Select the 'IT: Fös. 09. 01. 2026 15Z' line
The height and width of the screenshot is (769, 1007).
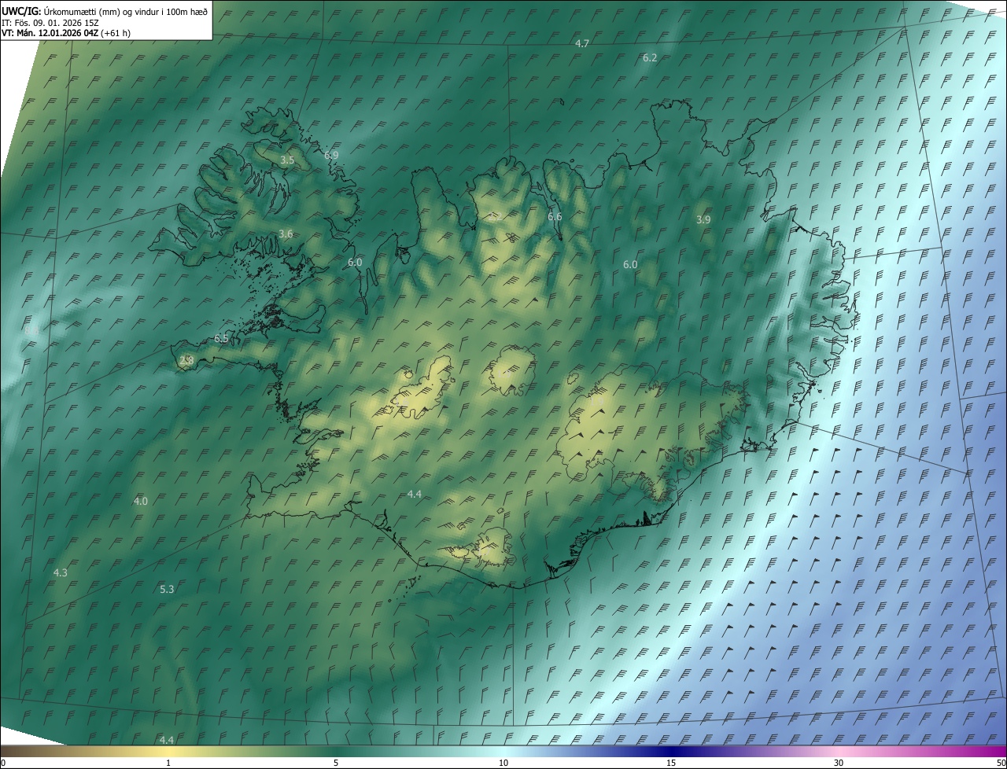point(50,22)
